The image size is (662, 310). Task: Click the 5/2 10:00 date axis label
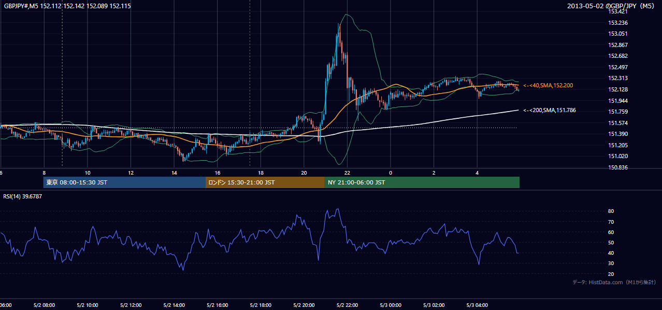pyautogui.click(x=87, y=305)
